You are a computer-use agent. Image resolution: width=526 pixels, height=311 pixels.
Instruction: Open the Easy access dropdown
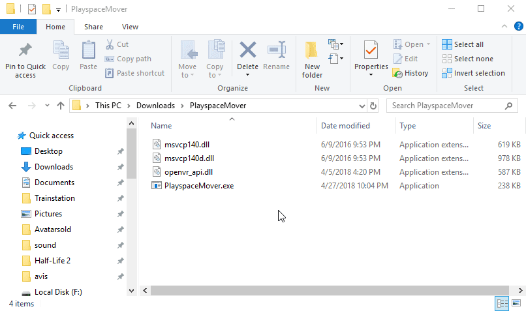(336, 59)
